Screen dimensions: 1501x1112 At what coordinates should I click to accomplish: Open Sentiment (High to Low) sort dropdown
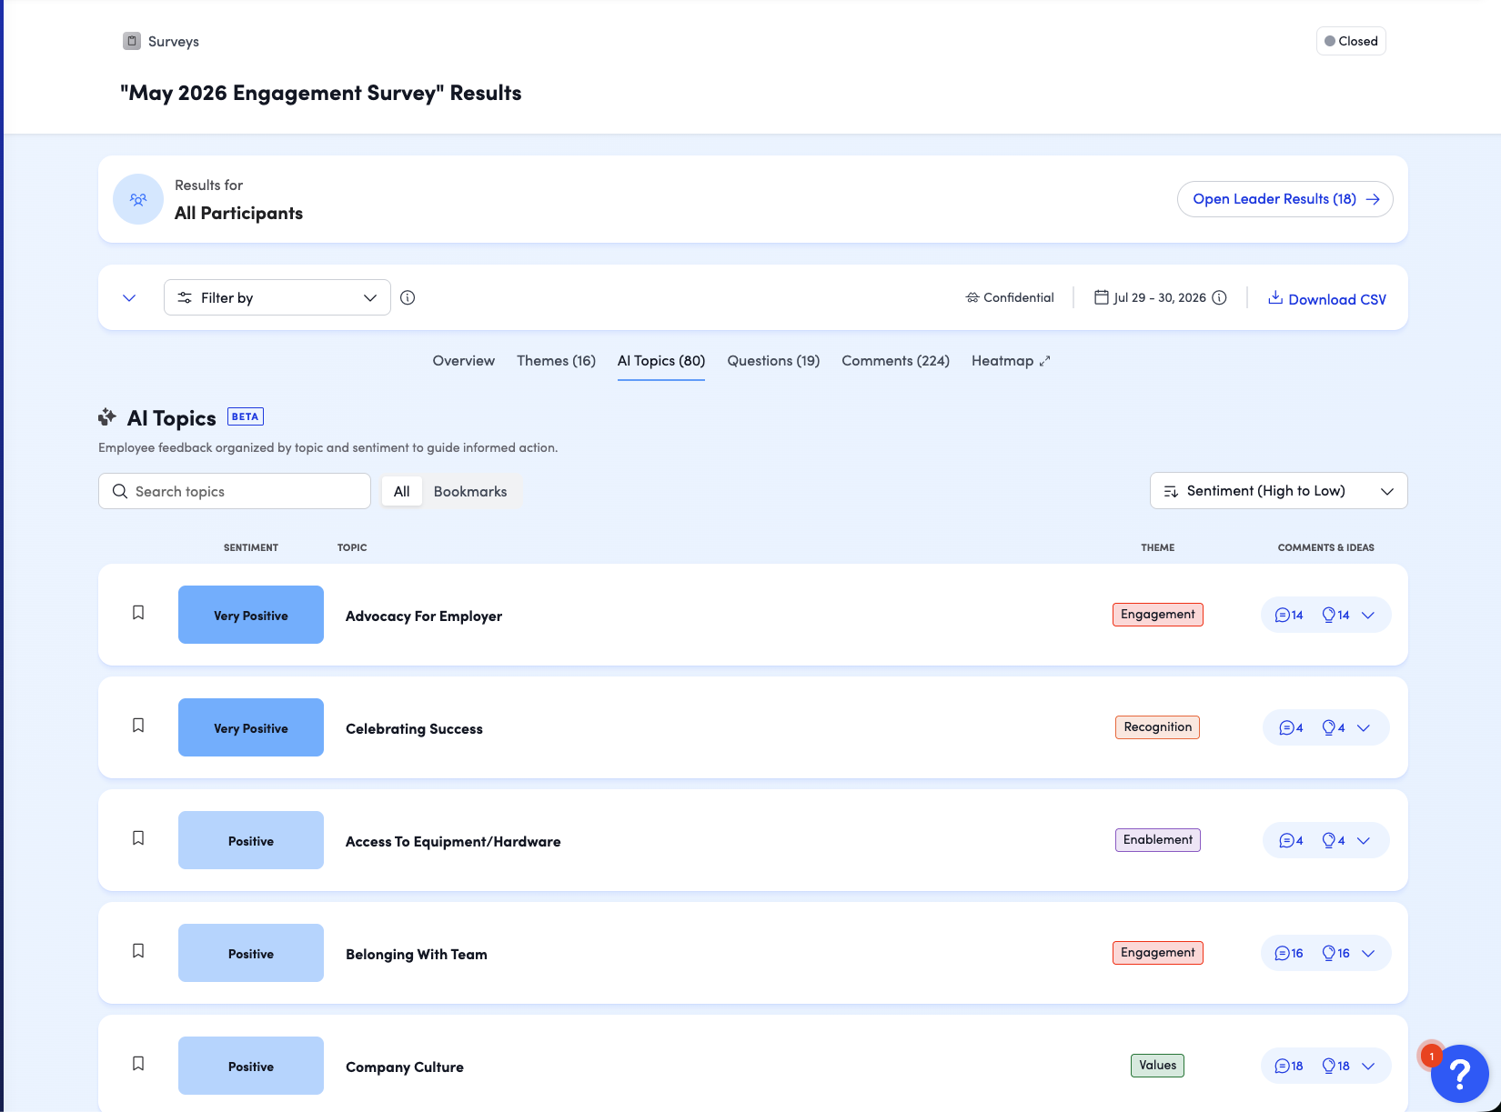click(x=1278, y=491)
